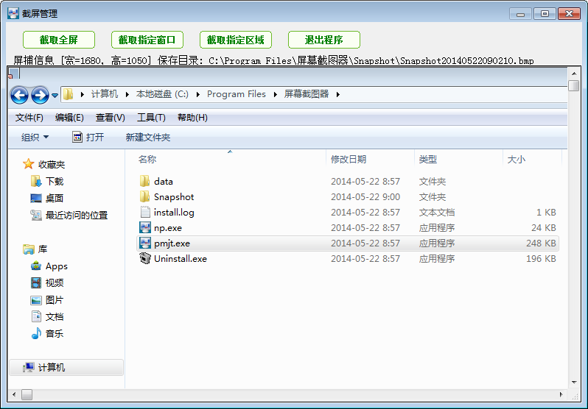The height and width of the screenshot is (409, 588).
Task: Minimize the 截屏管理 window
Action: 520,14
